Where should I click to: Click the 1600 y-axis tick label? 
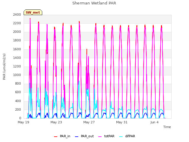(x=17, y=49)
